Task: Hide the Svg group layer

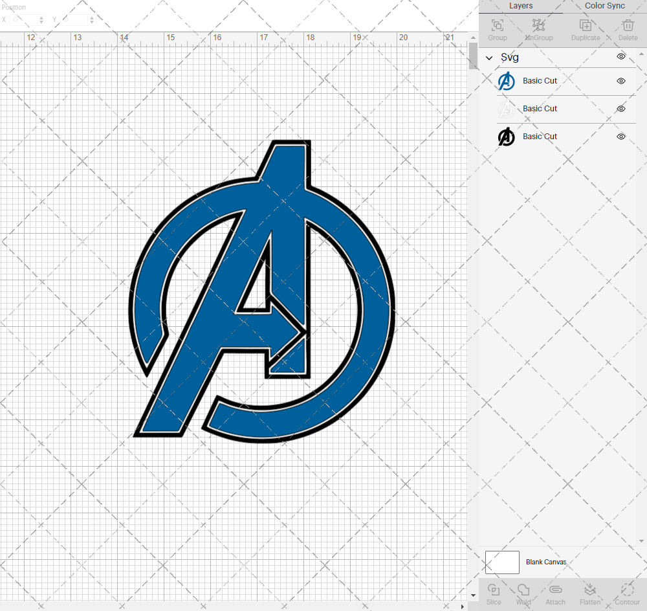Action: pyautogui.click(x=621, y=56)
